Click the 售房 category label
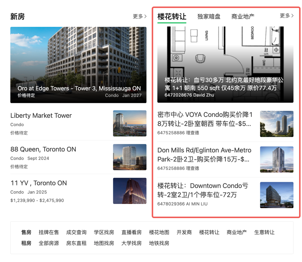 pyautogui.click(x=26, y=232)
